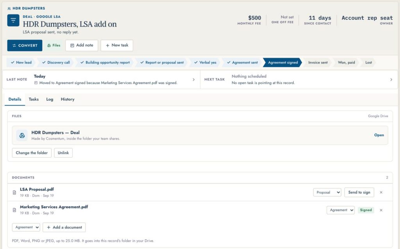Open the Agreement type dropdown for Marketing Services Agreement.pdf
The width and height of the screenshot is (400, 249).
click(x=341, y=210)
